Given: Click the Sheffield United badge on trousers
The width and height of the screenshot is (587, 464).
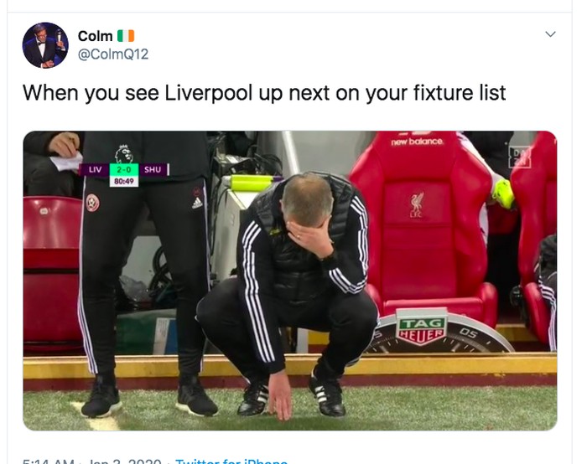Looking at the screenshot, I should (x=92, y=204).
